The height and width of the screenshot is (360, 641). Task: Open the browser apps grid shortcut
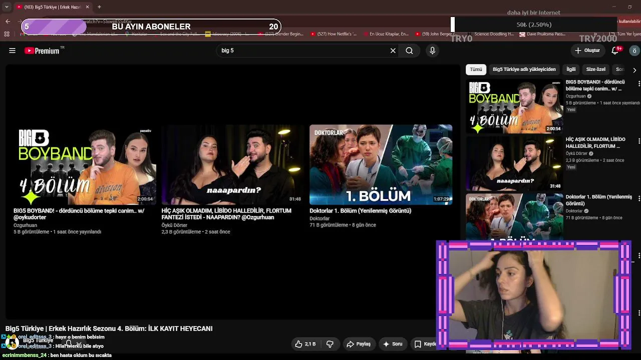7,34
